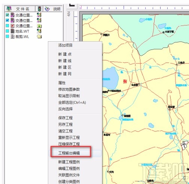Toggle checkbox of 地名.WT file
Image resolution: width=189 pixels, height=184 pixels.
point(7,31)
